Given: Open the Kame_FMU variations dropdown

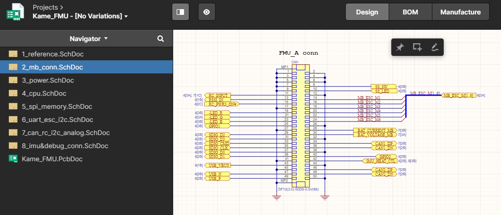Looking at the screenshot, I should tap(80, 16).
